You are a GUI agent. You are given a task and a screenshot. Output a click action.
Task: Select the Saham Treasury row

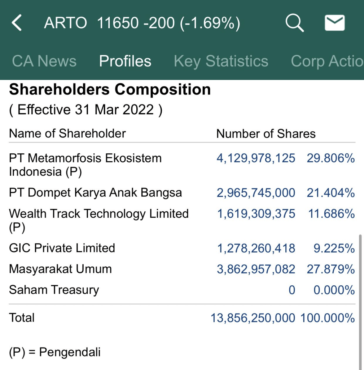click(x=54, y=290)
